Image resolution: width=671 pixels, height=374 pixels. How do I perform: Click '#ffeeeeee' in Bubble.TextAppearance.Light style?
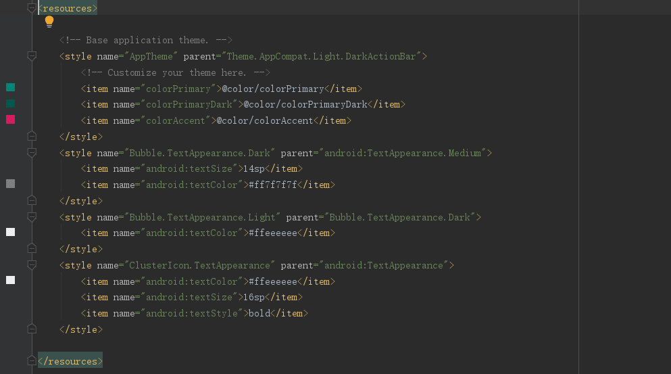(x=273, y=233)
